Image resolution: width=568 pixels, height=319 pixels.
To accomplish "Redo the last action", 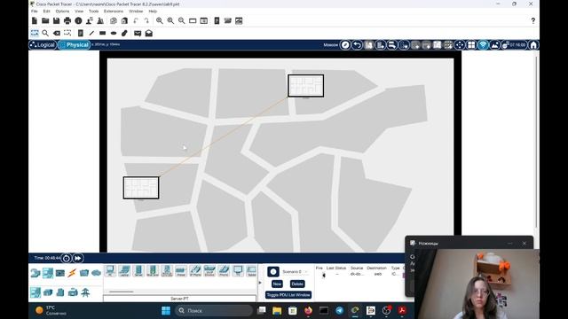I will pyautogui.click(x=146, y=21).
